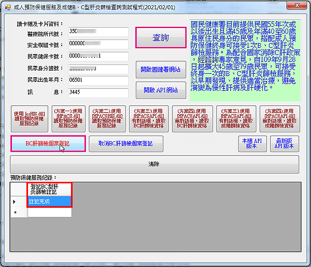Click into the 民眾出生年月 field

click(98, 81)
